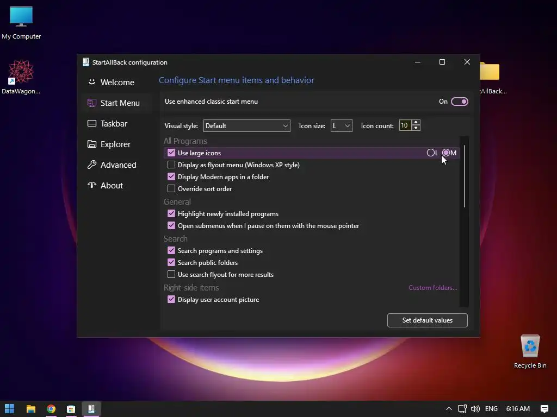Open the Icon size dropdown

(342, 125)
